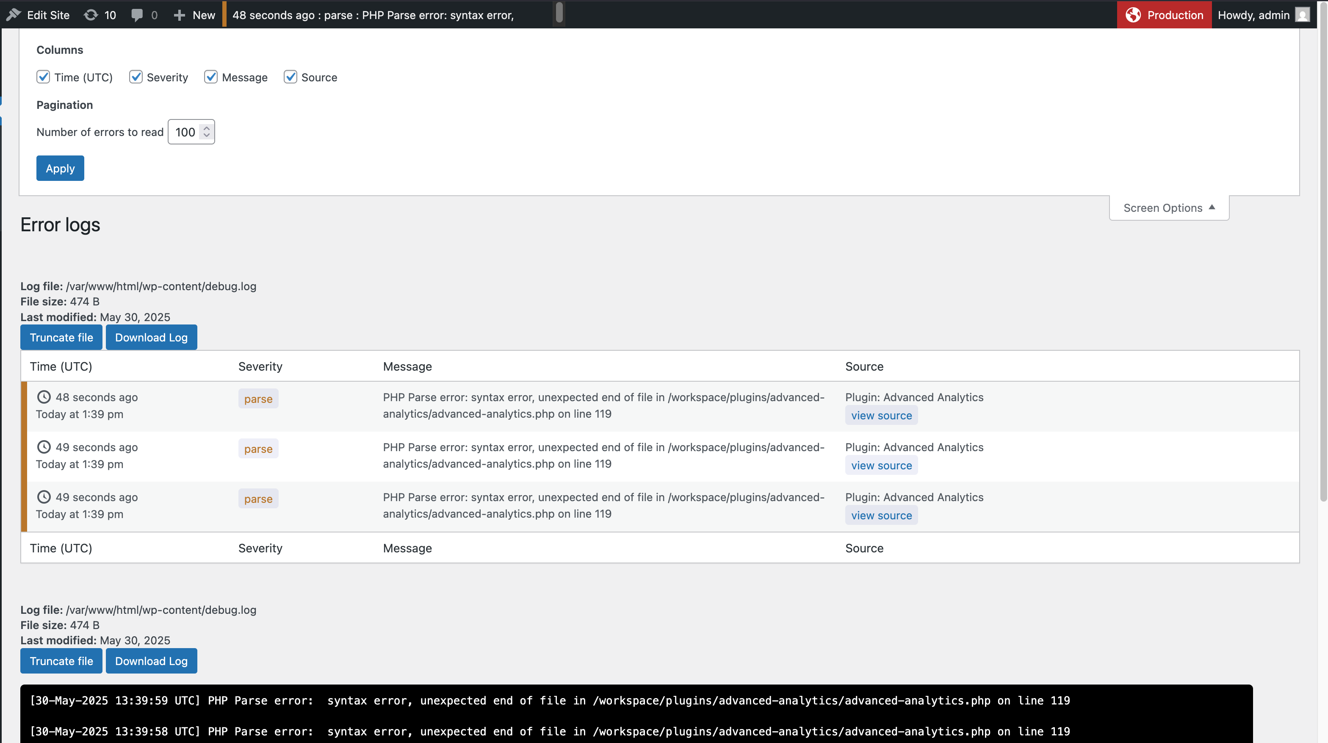
Task: Click the Number of errors to read field
Action: tap(191, 132)
